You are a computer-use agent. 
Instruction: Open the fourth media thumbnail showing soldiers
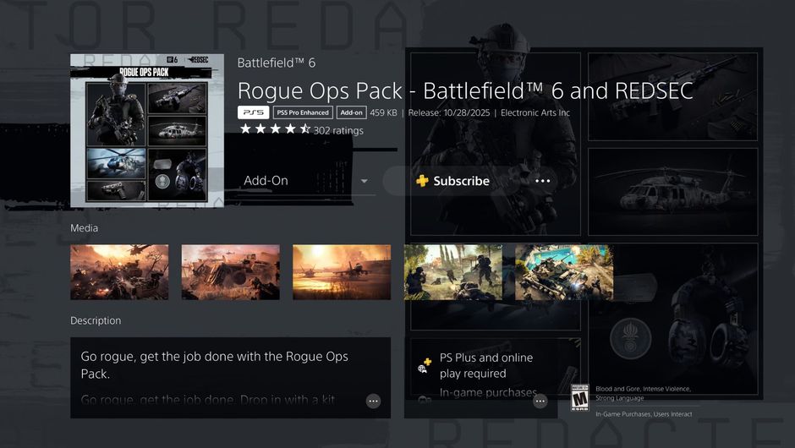tap(452, 272)
